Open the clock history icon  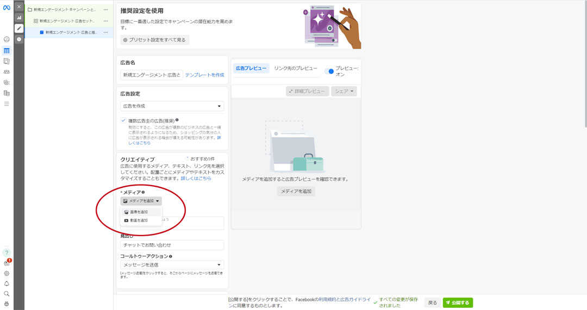[x=19, y=39]
